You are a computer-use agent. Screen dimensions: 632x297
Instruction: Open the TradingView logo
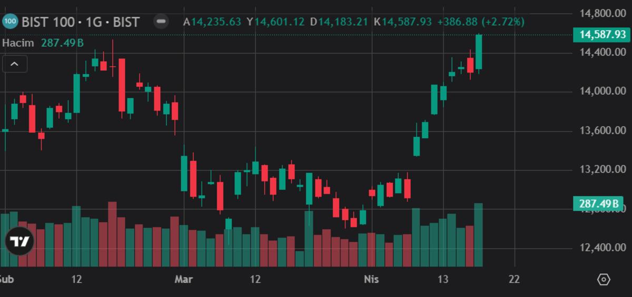point(19,241)
